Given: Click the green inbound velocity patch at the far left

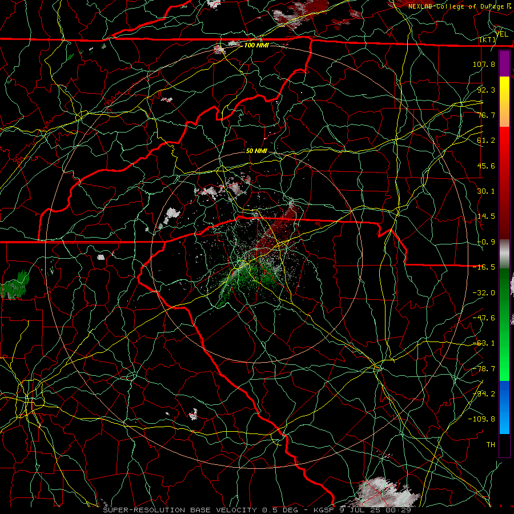Looking at the screenshot, I should click(x=15, y=285).
